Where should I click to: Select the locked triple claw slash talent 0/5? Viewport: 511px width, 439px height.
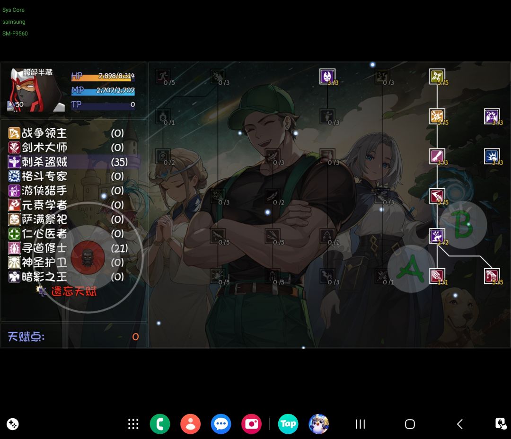point(273,236)
